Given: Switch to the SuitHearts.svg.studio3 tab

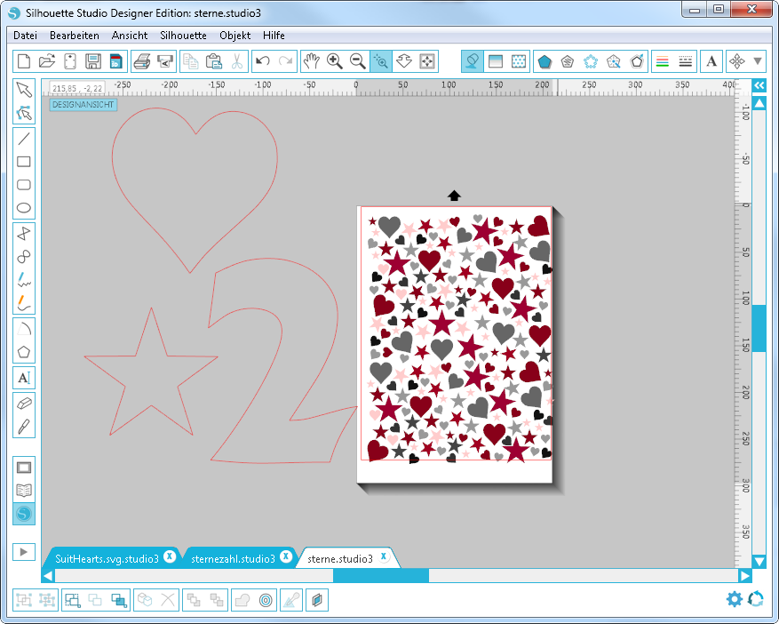Looking at the screenshot, I should coord(107,558).
